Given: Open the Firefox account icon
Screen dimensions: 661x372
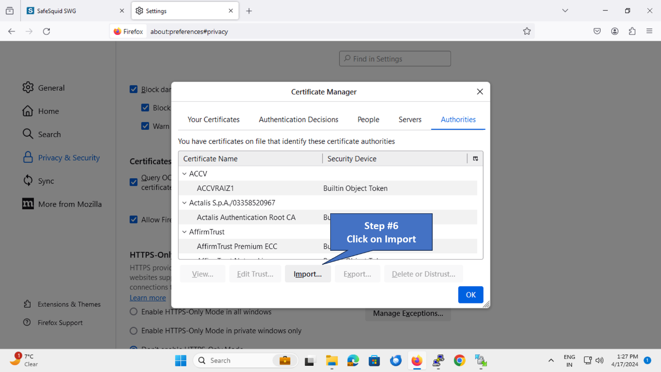Looking at the screenshot, I should (x=615, y=31).
